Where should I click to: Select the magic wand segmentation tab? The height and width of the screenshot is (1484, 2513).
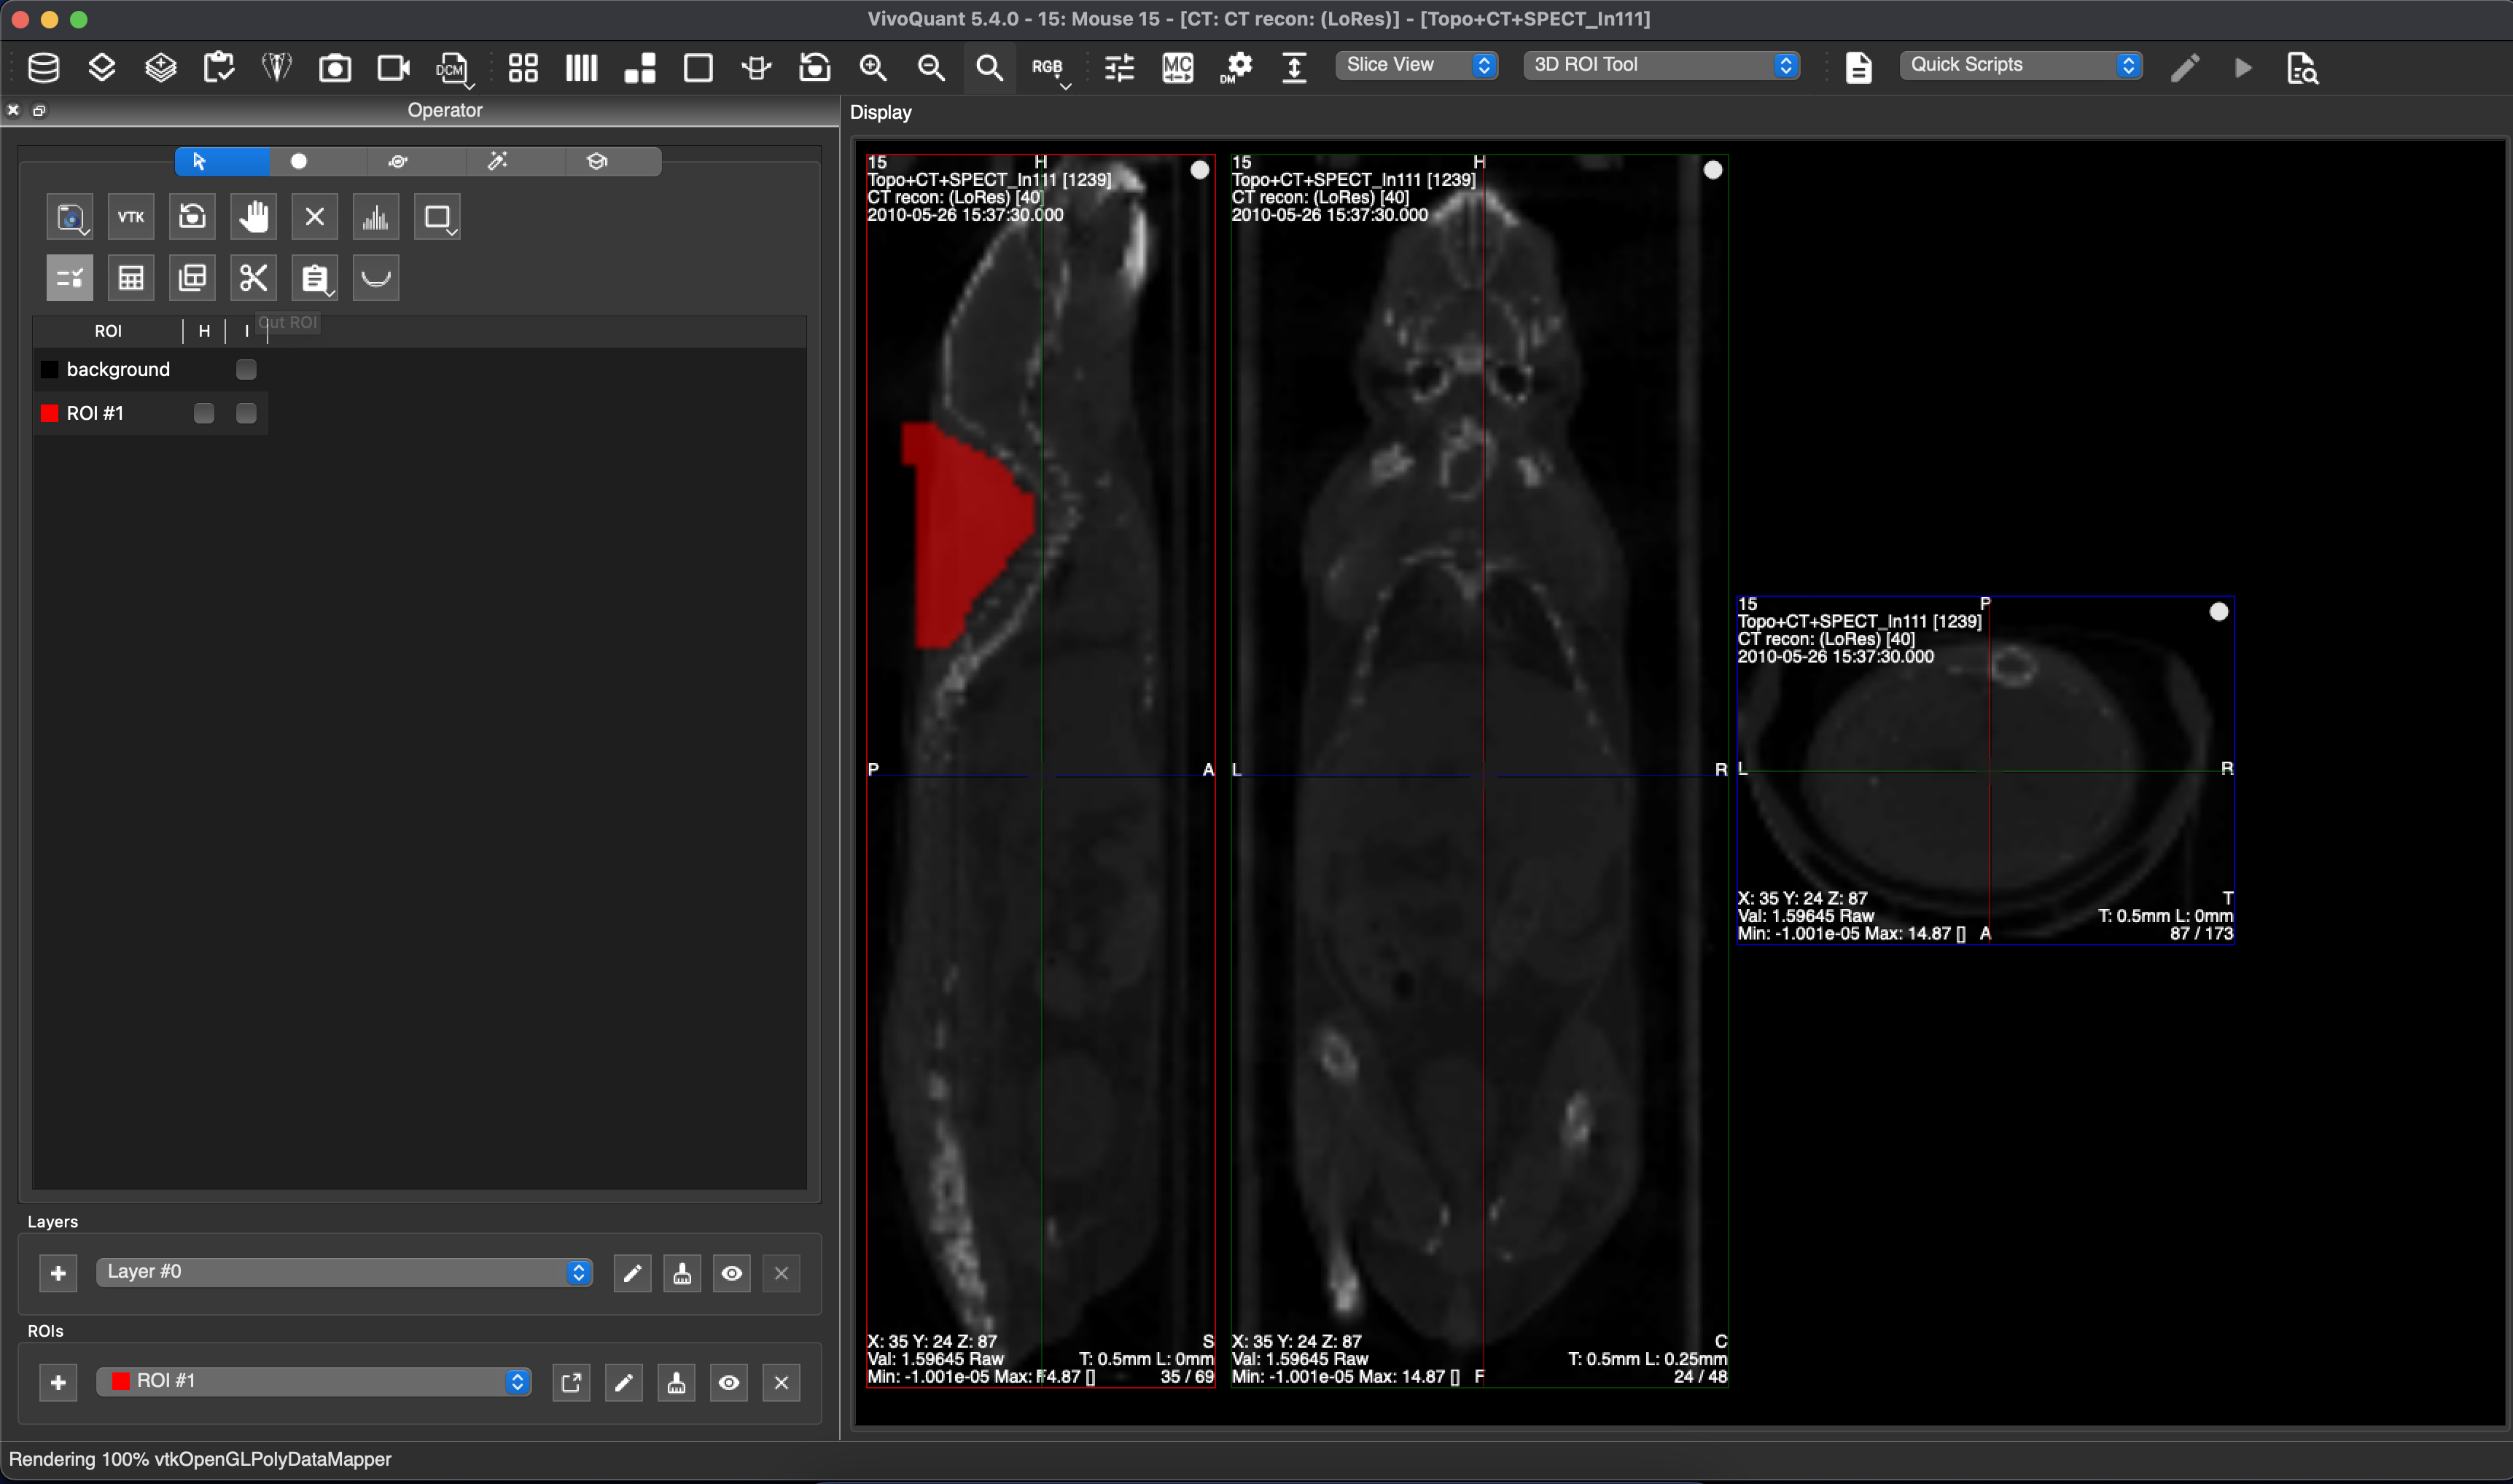point(497,161)
